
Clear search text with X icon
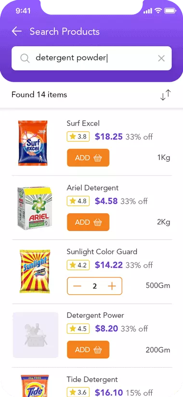pos(161,58)
